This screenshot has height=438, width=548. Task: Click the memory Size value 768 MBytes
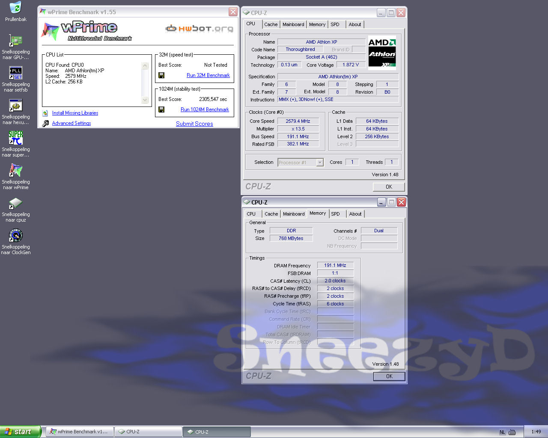291,239
